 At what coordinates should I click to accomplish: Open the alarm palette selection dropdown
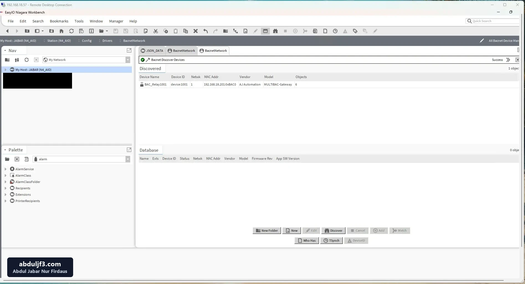click(128, 159)
